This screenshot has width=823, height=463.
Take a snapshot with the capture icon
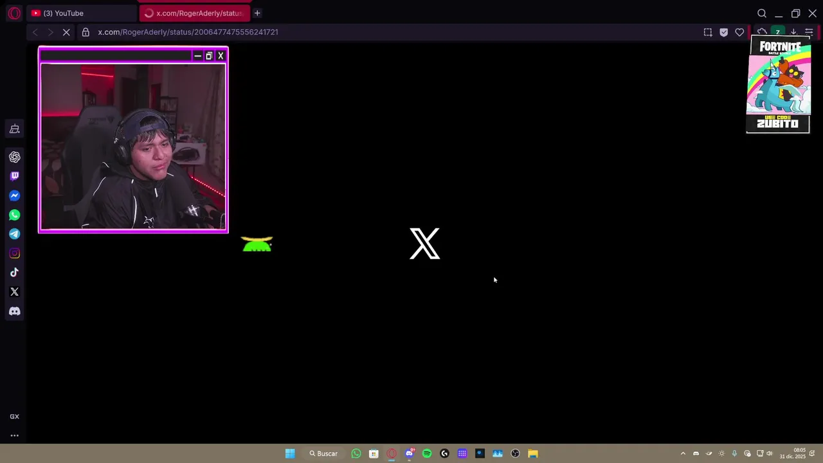(708, 32)
